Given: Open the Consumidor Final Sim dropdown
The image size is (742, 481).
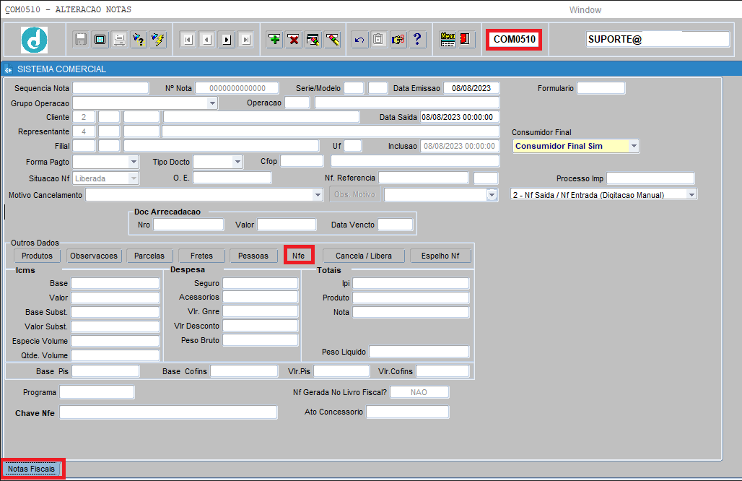Looking at the screenshot, I should coord(634,147).
